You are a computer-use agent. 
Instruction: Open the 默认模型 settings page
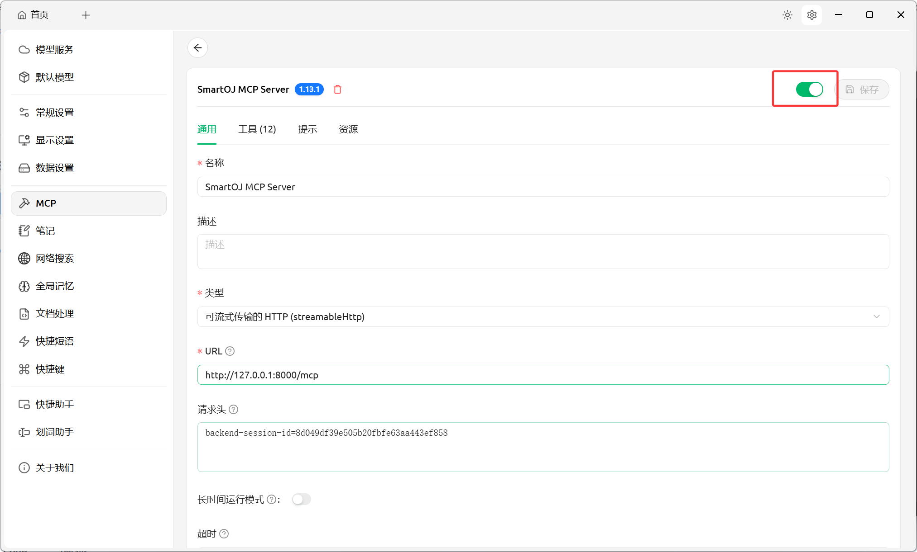tap(89, 77)
